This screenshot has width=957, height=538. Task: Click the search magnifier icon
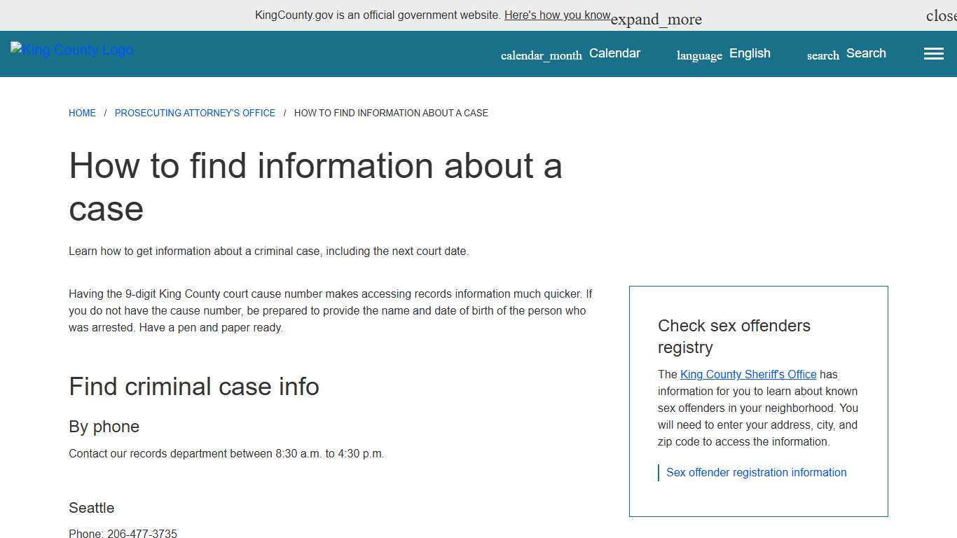(x=822, y=55)
